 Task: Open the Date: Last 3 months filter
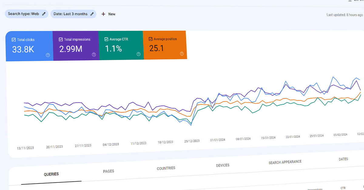[70, 14]
